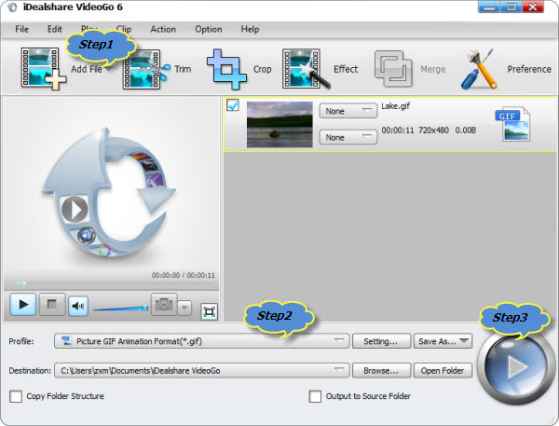Maximize the iDealshare VideoGo window

(x=511, y=7)
